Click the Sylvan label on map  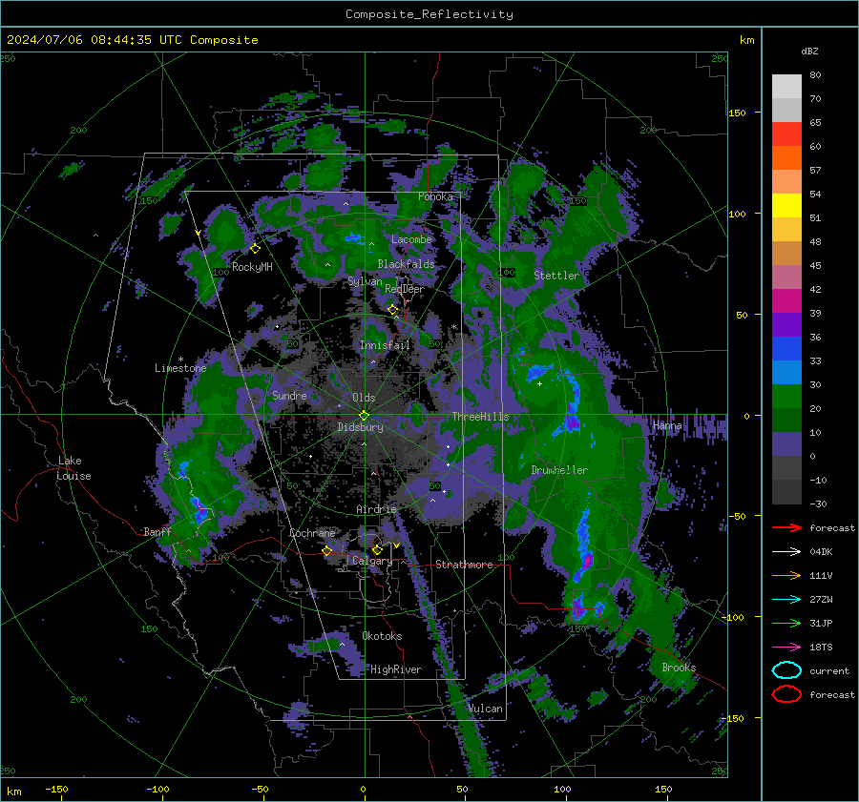click(x=365, y=281)
